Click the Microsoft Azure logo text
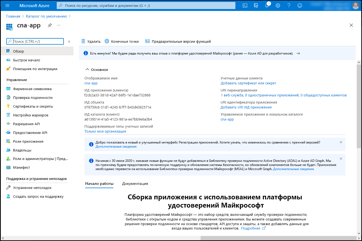The width and height of the screenshot is (362, 241). click(x=35, y=5)
